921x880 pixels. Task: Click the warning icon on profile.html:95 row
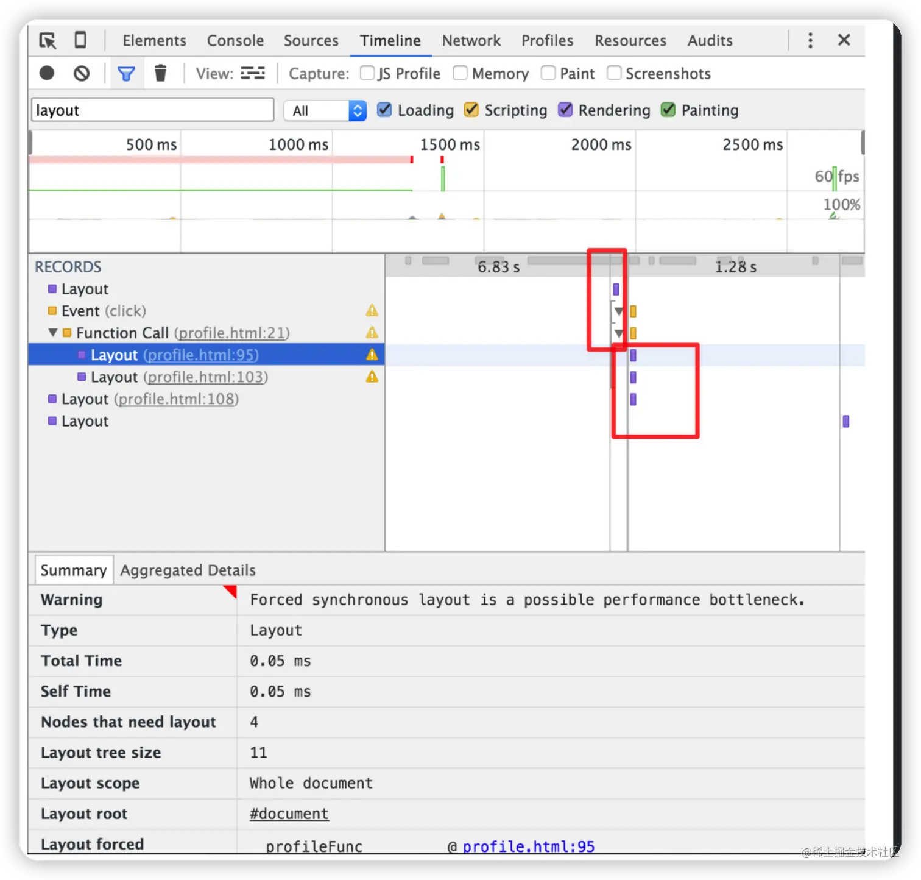coord(372,355)
